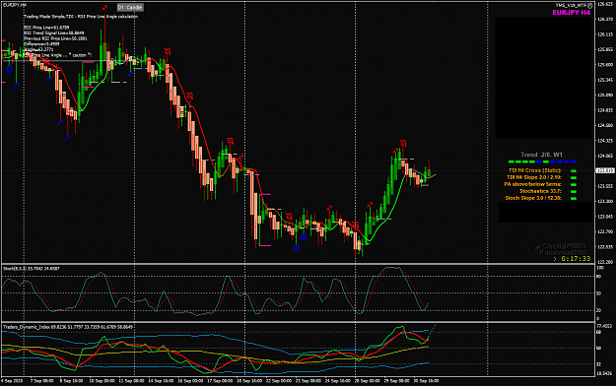Click the 122.535 price scale label
Viewport: 616px width, 386px height.
tap(605, 247)
